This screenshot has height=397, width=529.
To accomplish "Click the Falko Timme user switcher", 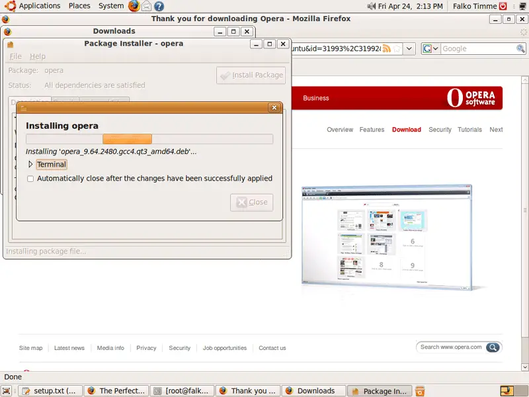I will pyautogui.click(x=475, y=6).
